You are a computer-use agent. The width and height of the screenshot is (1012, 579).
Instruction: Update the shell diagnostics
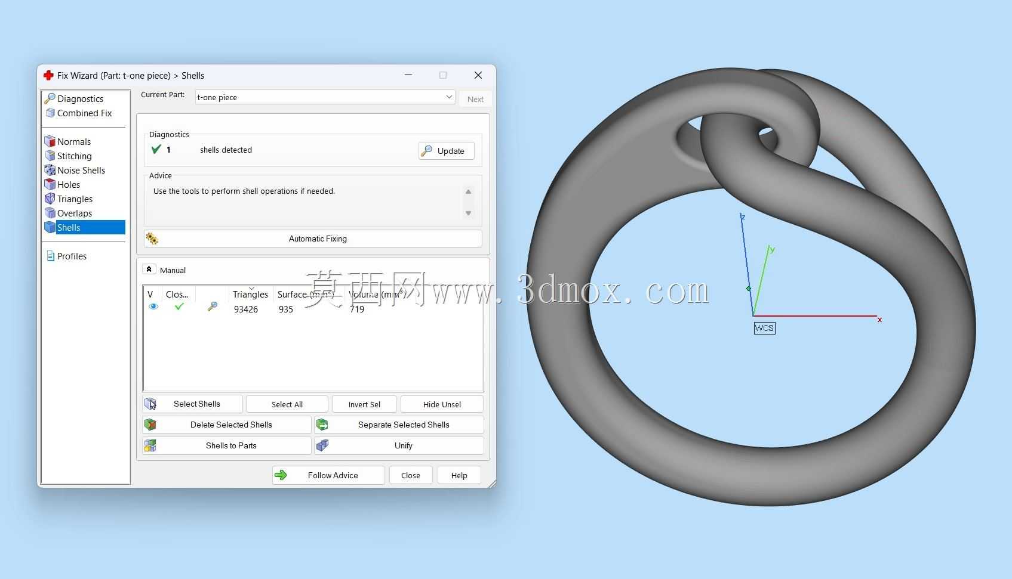(x=447, y=151)
